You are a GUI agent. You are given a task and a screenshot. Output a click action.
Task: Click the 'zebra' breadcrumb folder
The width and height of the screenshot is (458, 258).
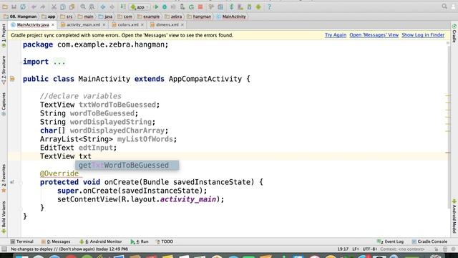coord(173,16)
